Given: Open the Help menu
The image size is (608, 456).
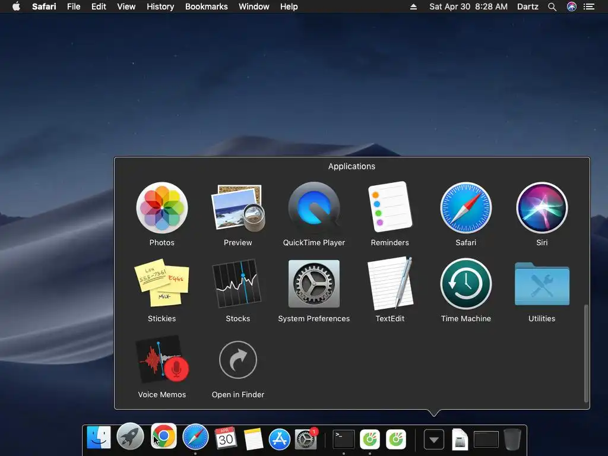Looking at the screenshot, I should pyautogui.click(x=289, y=7).
